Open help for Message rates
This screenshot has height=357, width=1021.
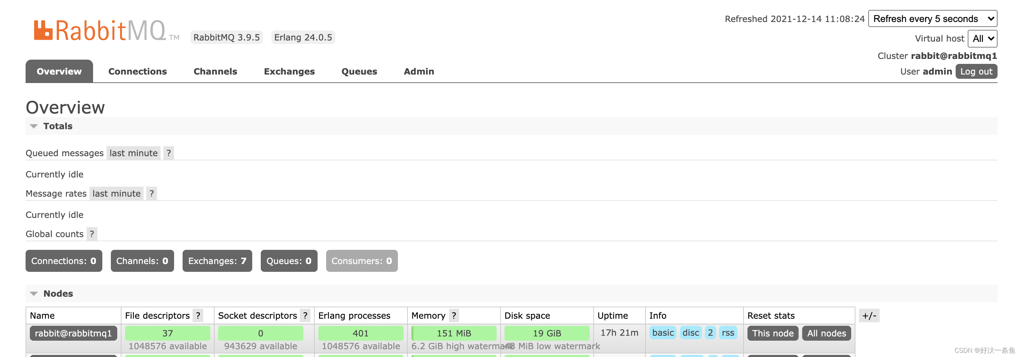click(151, 193)
